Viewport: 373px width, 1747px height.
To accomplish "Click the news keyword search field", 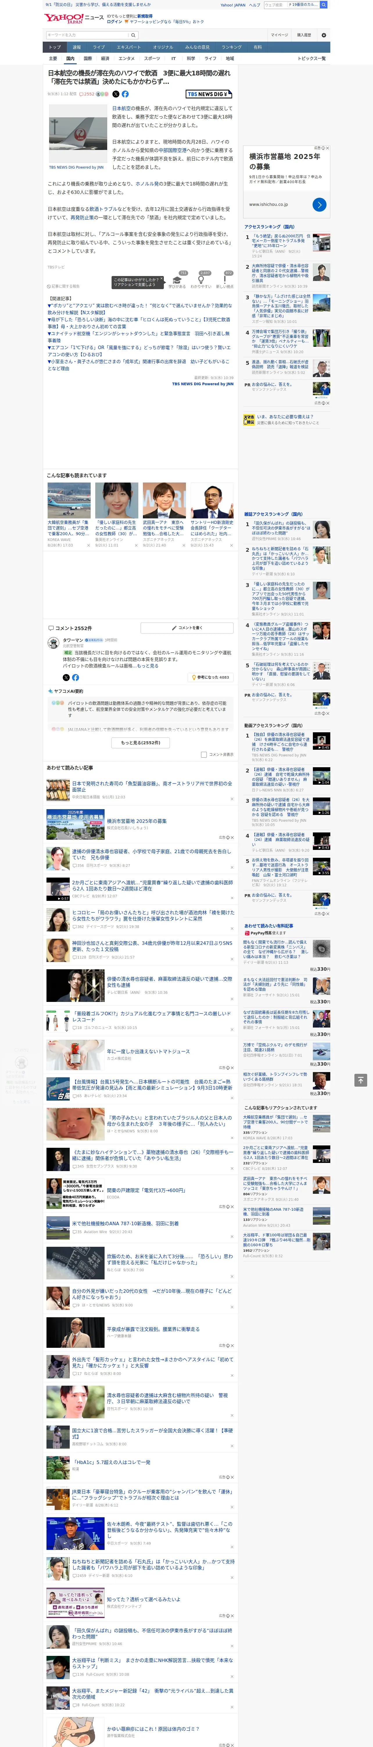I will (87, 35).
